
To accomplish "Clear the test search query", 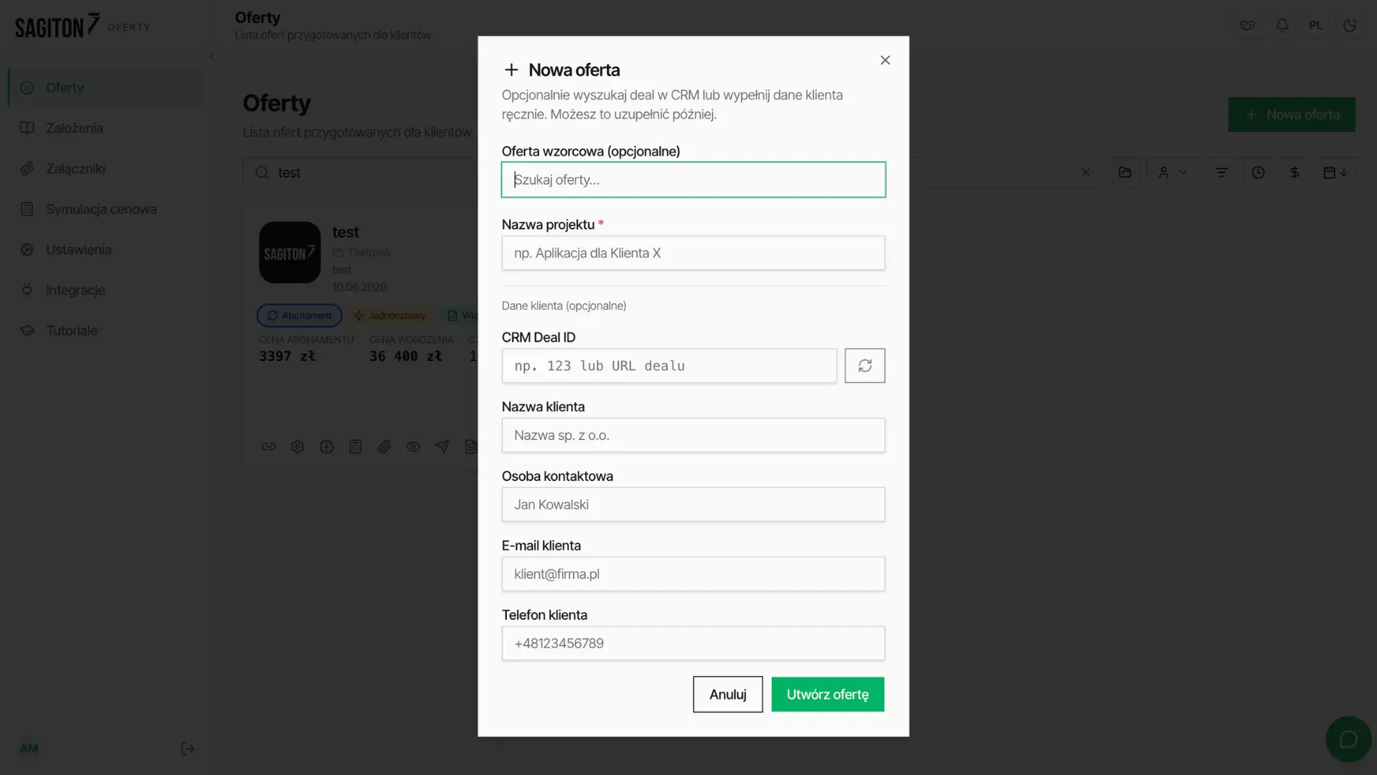I will click(1085, 173).
